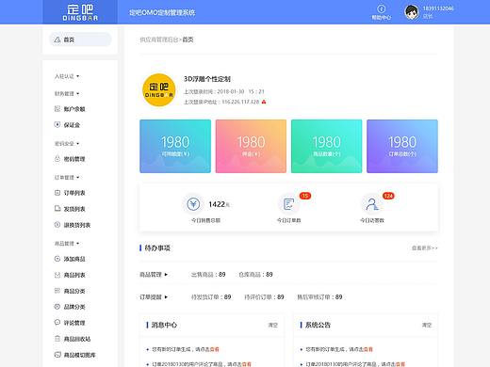490x367 pixels.
Task: Click the 售后审核订单 : 89 count
Action: click(319, 296)
